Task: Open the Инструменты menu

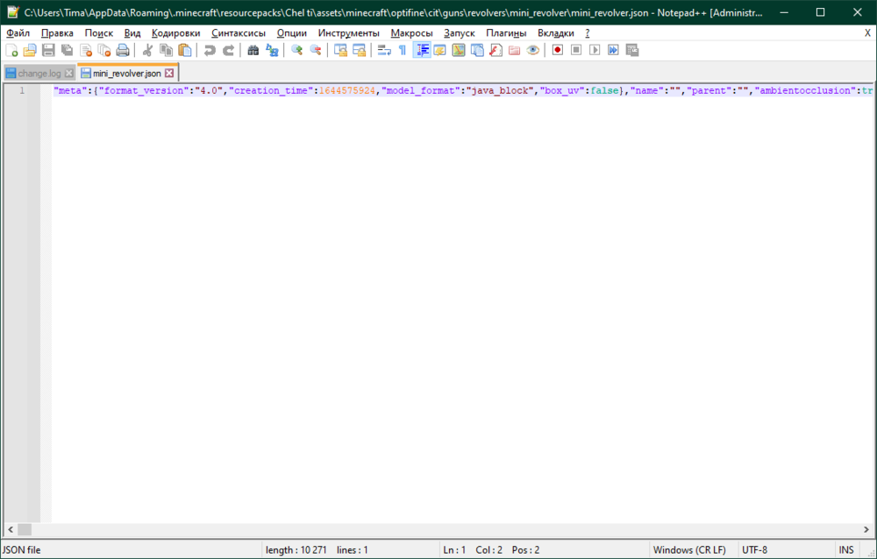Action: tap(348, 33)
